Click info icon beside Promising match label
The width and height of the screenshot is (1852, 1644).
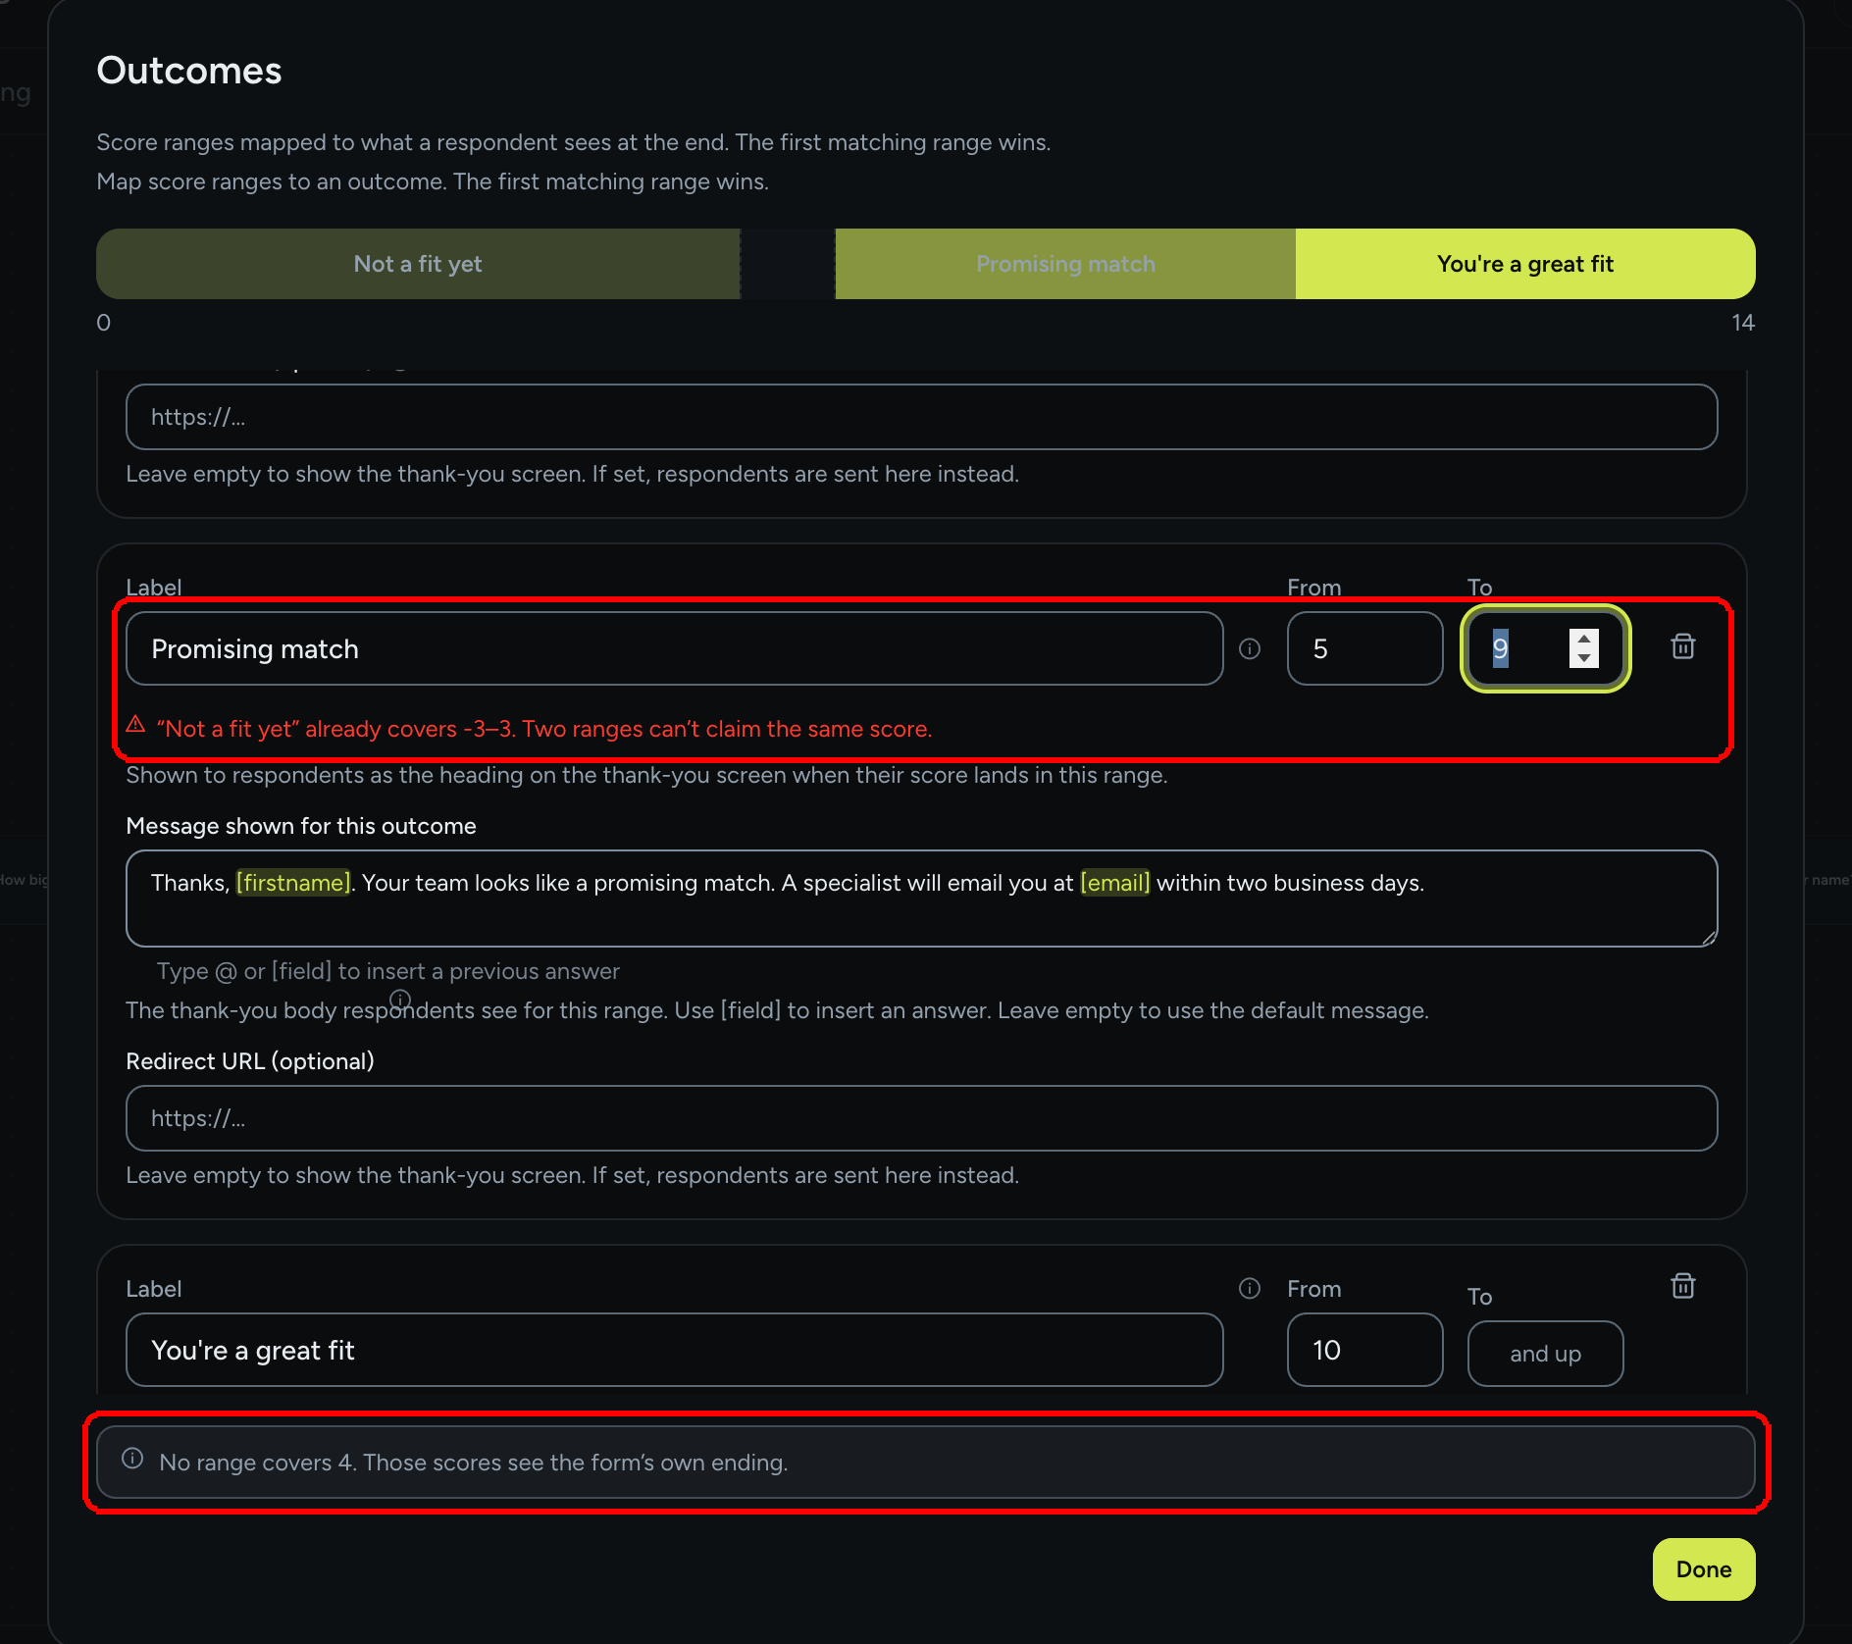[x=1250, y=648]
